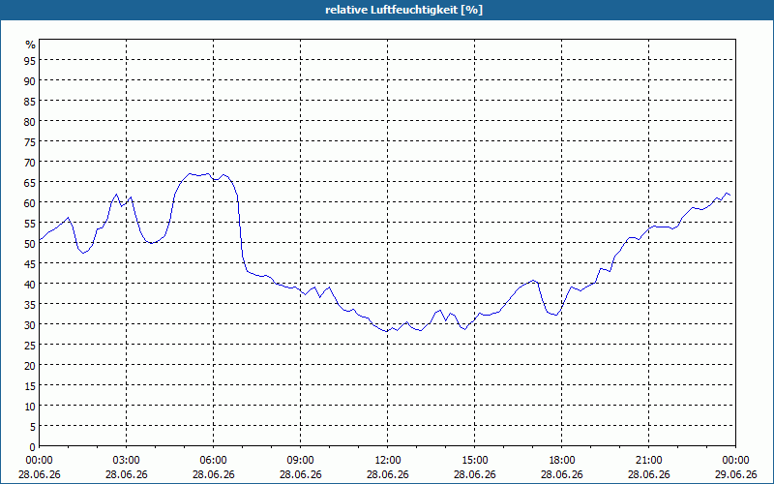This screenshot has height=484, width=774.
Task: Choose y-axis tick '40'
Action: coord(30,284)
